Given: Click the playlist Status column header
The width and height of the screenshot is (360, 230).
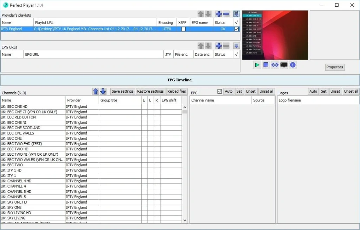Looking at the screenshot, I should pyautogui.click(x=223, y=23).
